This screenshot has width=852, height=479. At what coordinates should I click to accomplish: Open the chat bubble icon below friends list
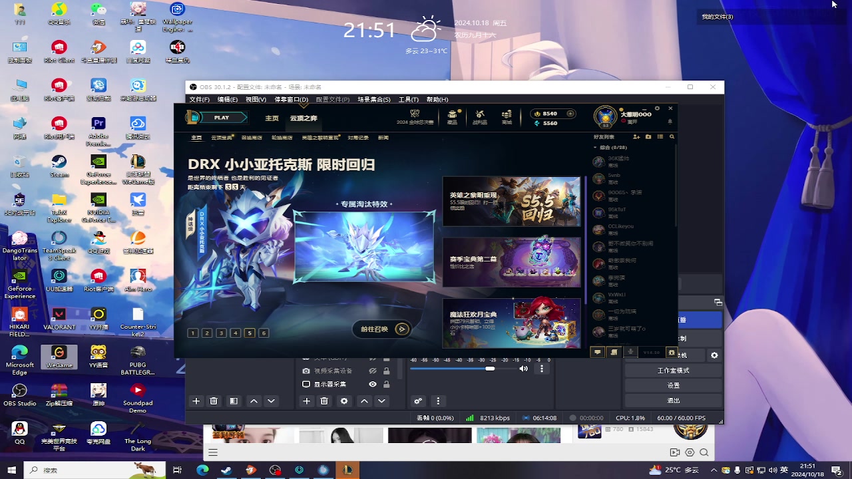click(598, 353)
